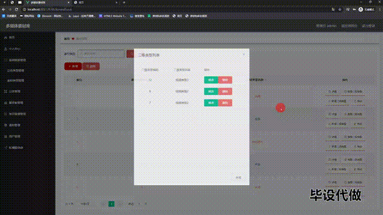Go to the previous page with the left arrow
Screen dimensions: 383x215
[103, 204]
